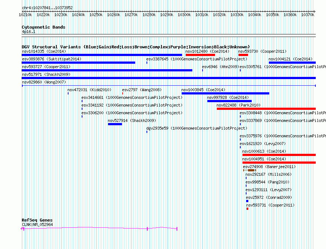Click the chr4:10207841..10373952 region label
The height and width of the screenshot is (249, 326).
tap(47, 8)
